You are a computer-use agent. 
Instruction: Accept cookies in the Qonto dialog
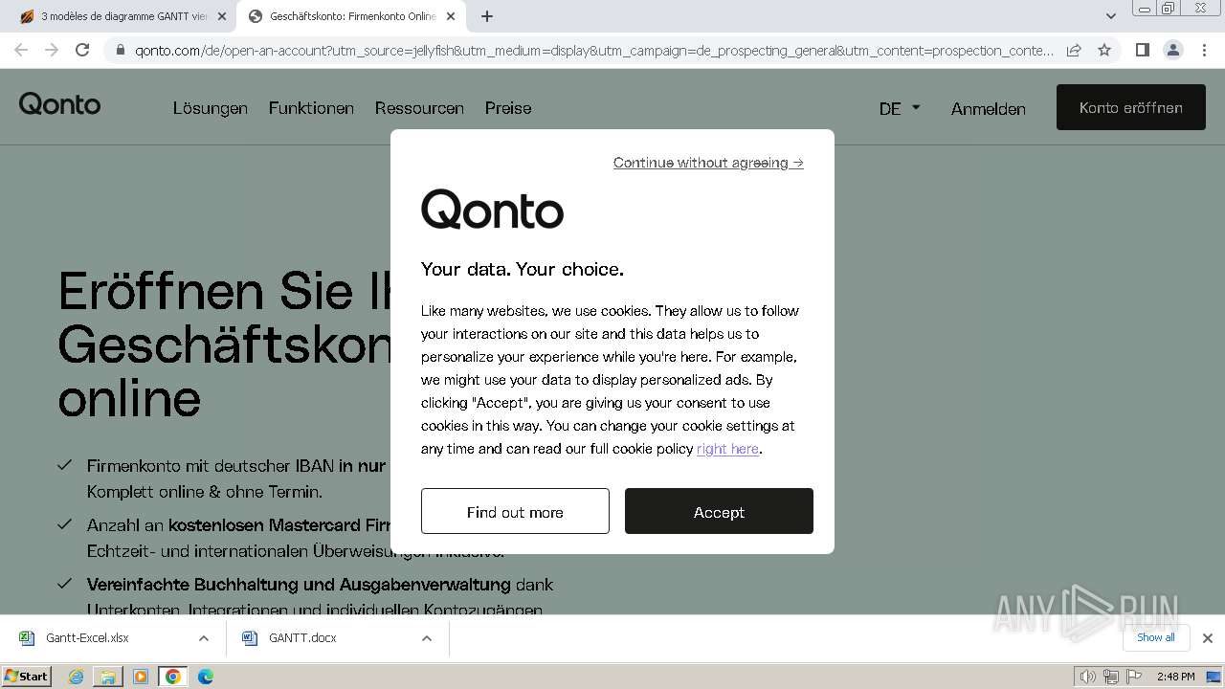click(719, 511)
